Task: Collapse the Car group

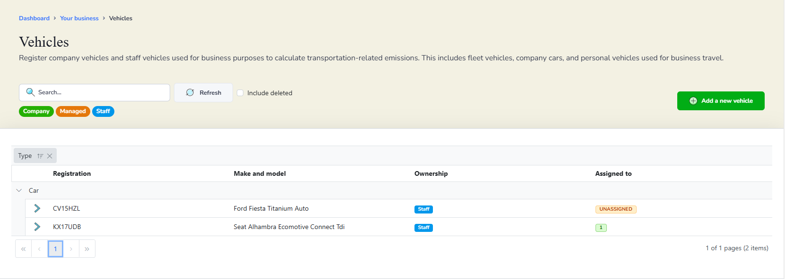Action: (x=19, y=190)
